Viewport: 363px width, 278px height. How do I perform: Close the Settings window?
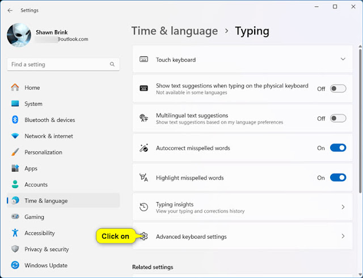point(353,7)
